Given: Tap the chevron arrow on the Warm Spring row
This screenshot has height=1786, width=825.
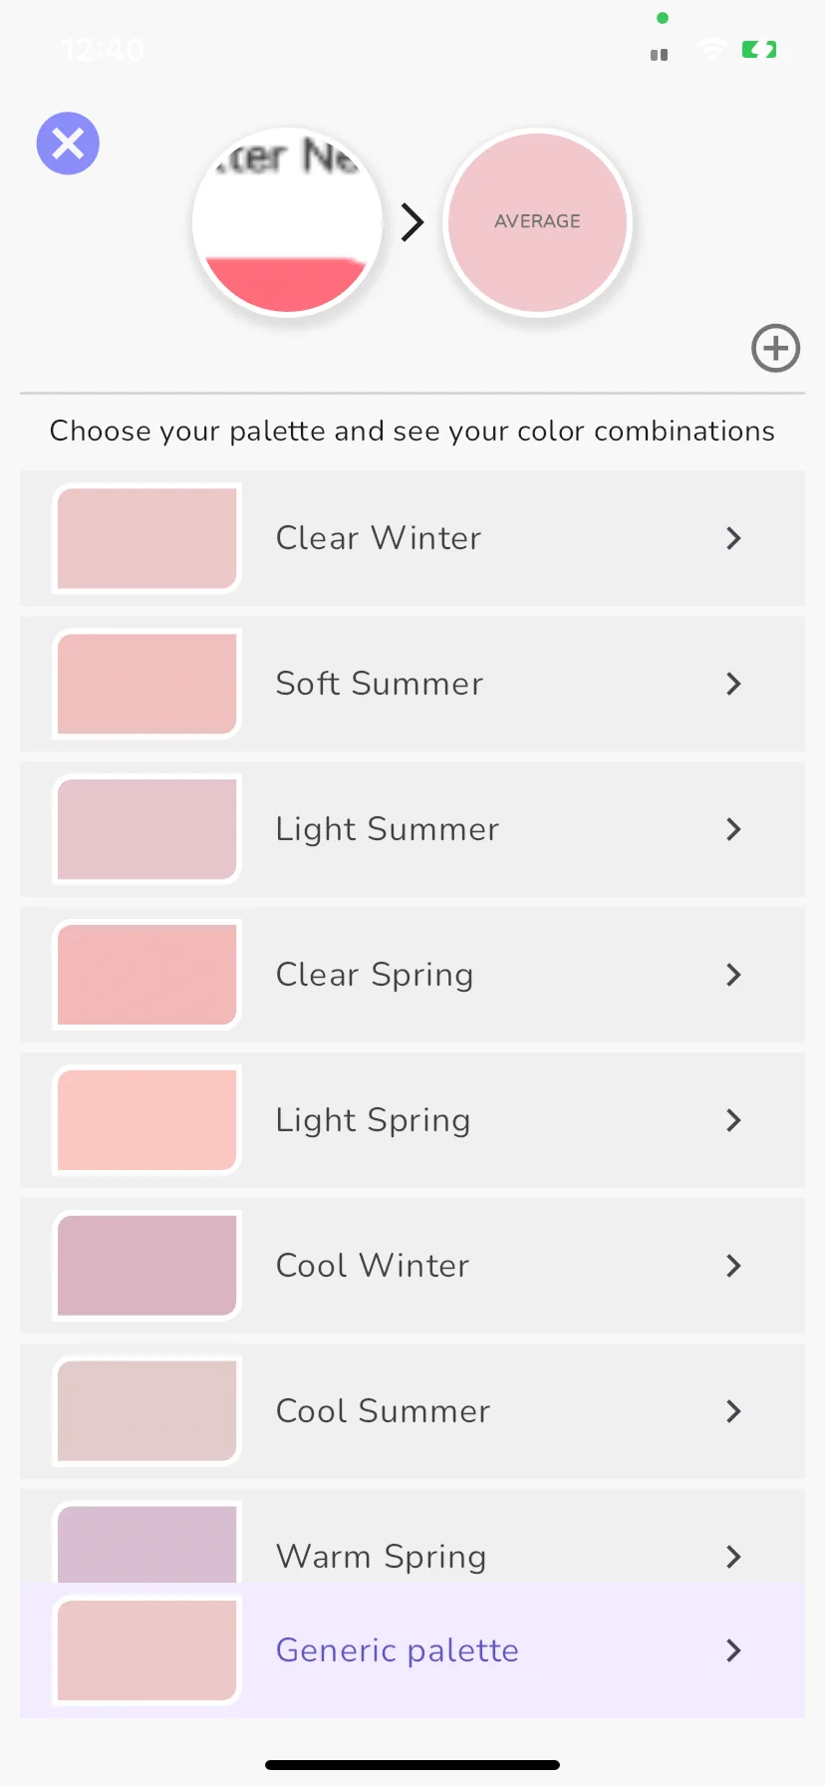Looking at the screenshot, I should click(734, 1557).
